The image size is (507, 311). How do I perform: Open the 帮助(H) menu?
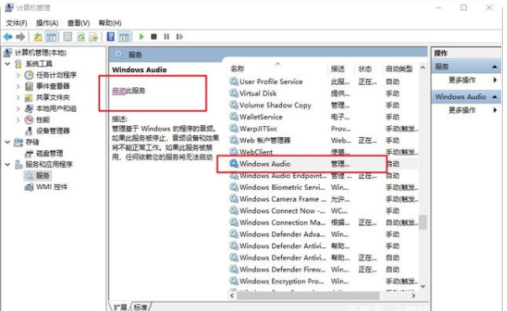tap(110, 23)
